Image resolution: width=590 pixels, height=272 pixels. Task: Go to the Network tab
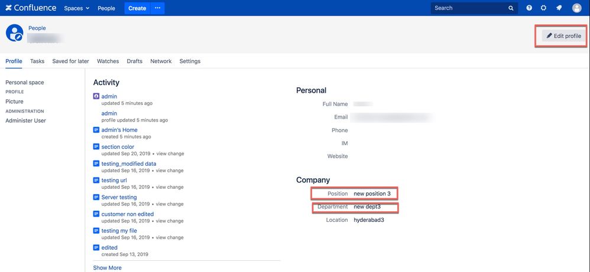click(x=161, y=61)
